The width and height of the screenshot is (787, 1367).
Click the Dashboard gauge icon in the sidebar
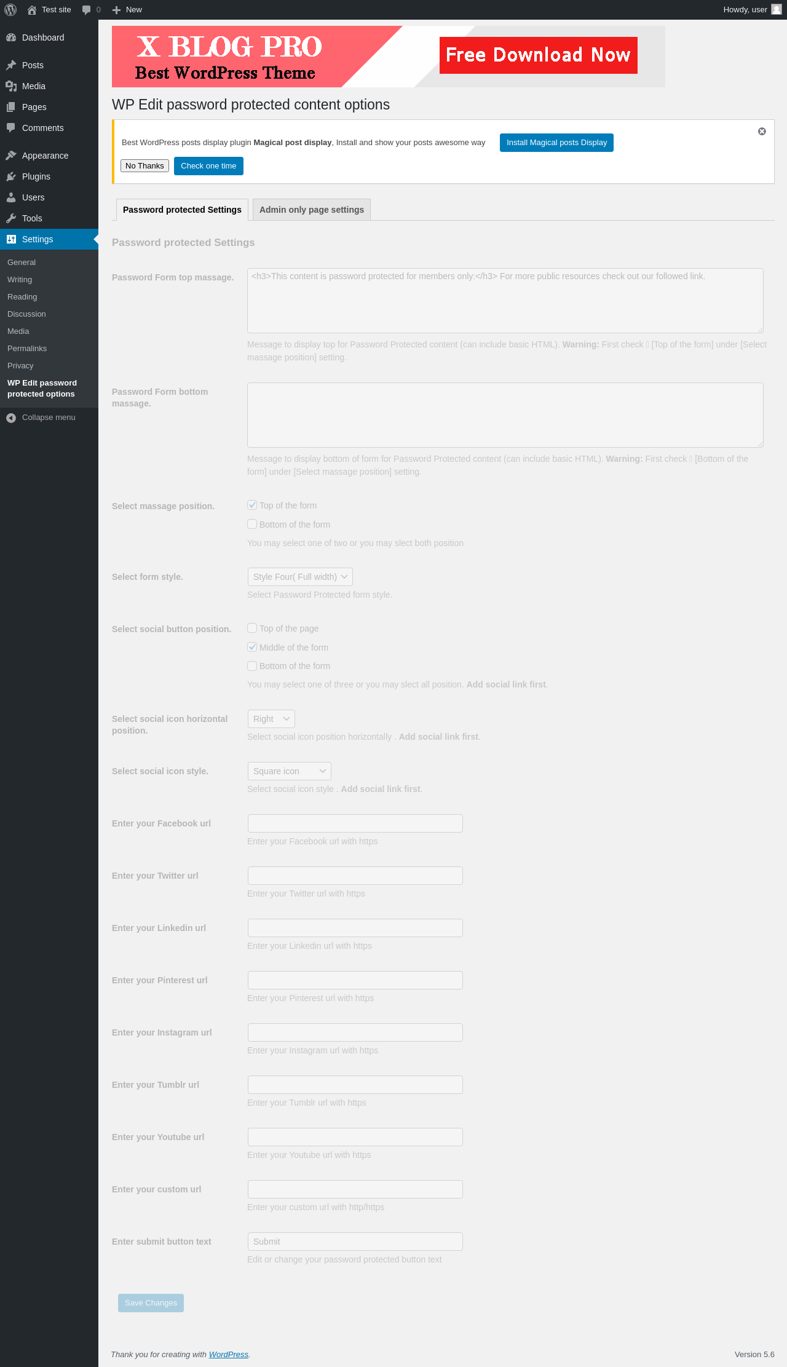(11, 38)
